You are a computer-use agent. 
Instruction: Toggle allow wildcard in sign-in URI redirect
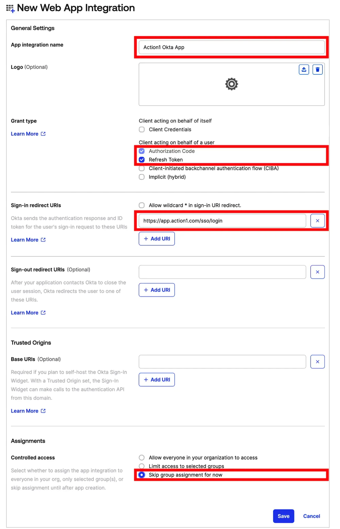tap(141, 205)
